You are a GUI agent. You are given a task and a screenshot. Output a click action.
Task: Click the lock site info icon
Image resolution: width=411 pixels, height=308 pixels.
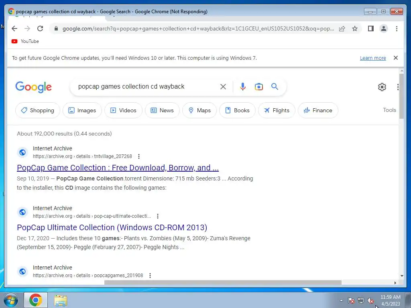click(x=56, y=28)
